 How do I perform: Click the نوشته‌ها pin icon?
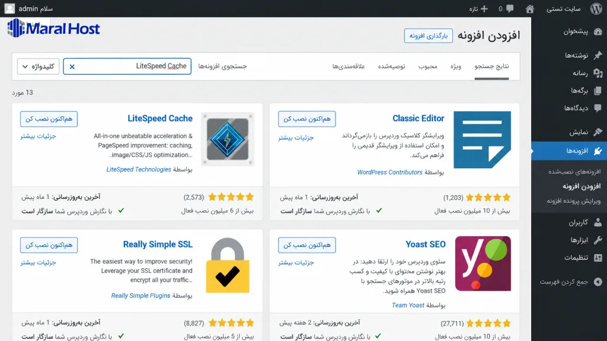pyautogui.click(x=598, y=55)
